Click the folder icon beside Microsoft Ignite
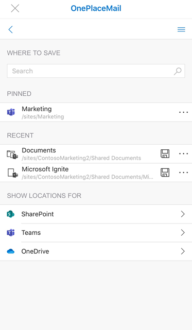This screenshot has height=330, width=192. tap(13, 173)
